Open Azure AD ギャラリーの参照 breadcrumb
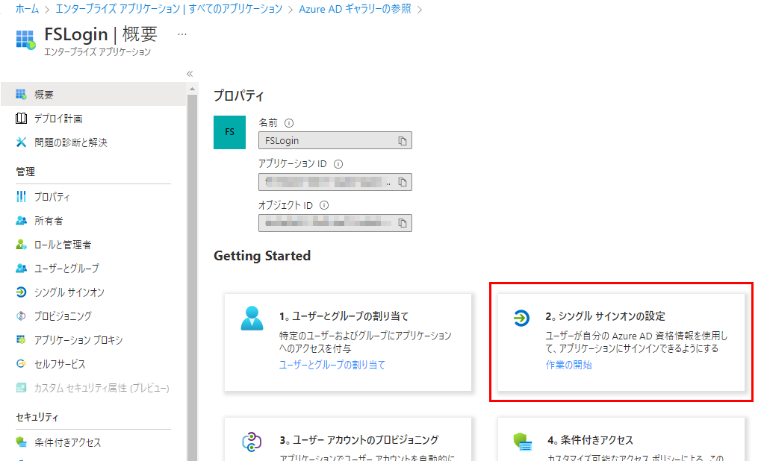The image size is (764, 461). 355,9
